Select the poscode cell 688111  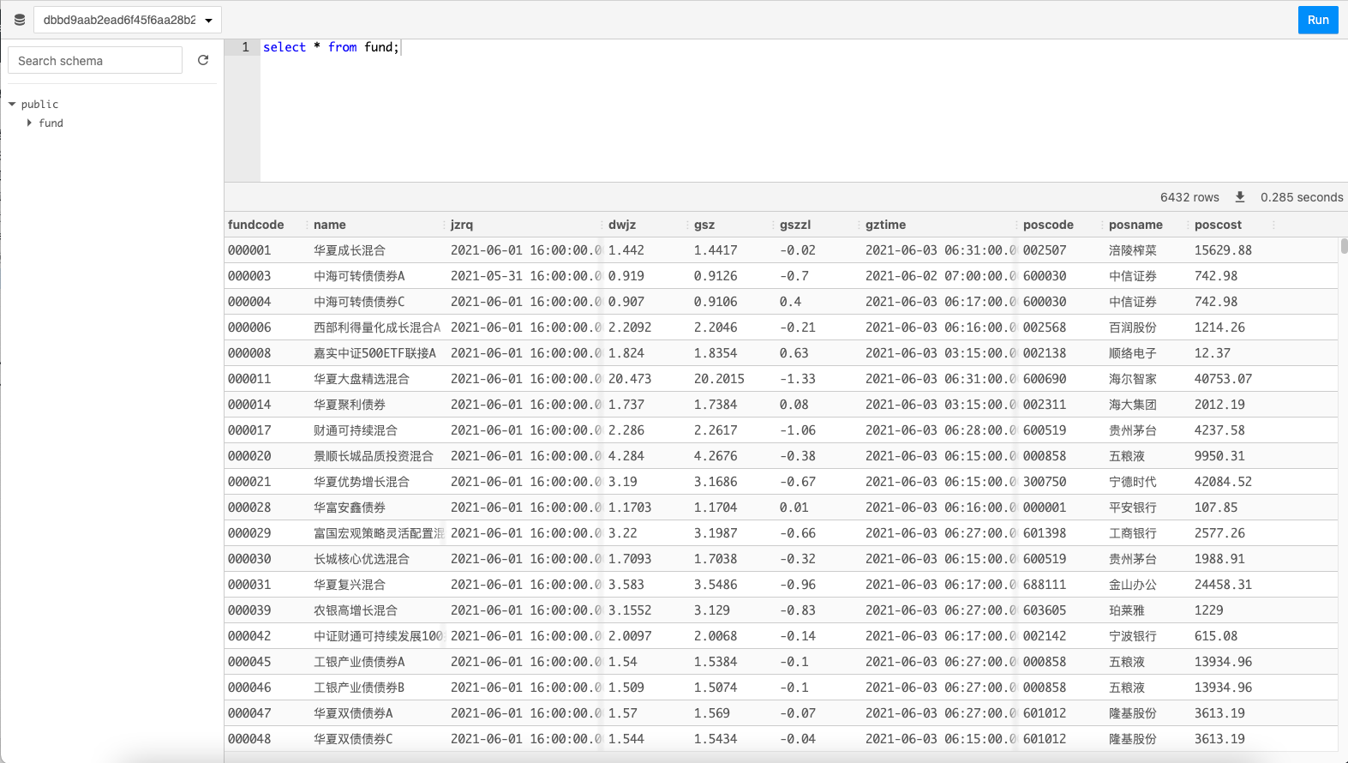pos(1045,585)
